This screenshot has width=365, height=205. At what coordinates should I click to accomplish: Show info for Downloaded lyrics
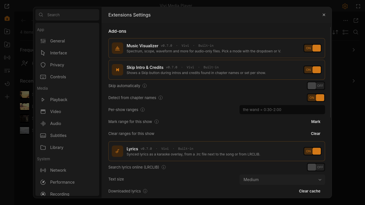pyautogui.click(x=145, y=191)
